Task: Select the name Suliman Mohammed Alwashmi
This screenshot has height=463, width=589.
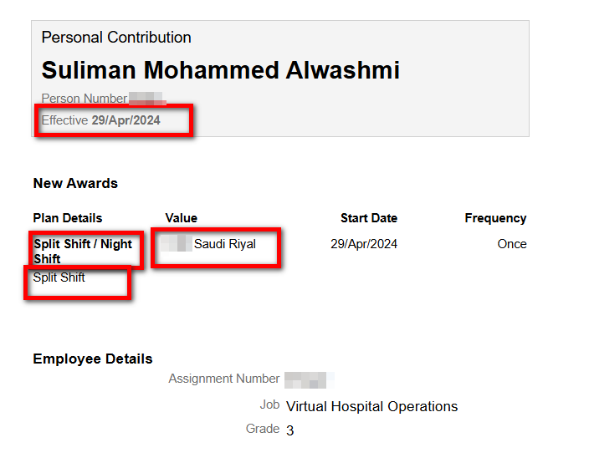Action: pyautogui.click(x=221, y=70)
